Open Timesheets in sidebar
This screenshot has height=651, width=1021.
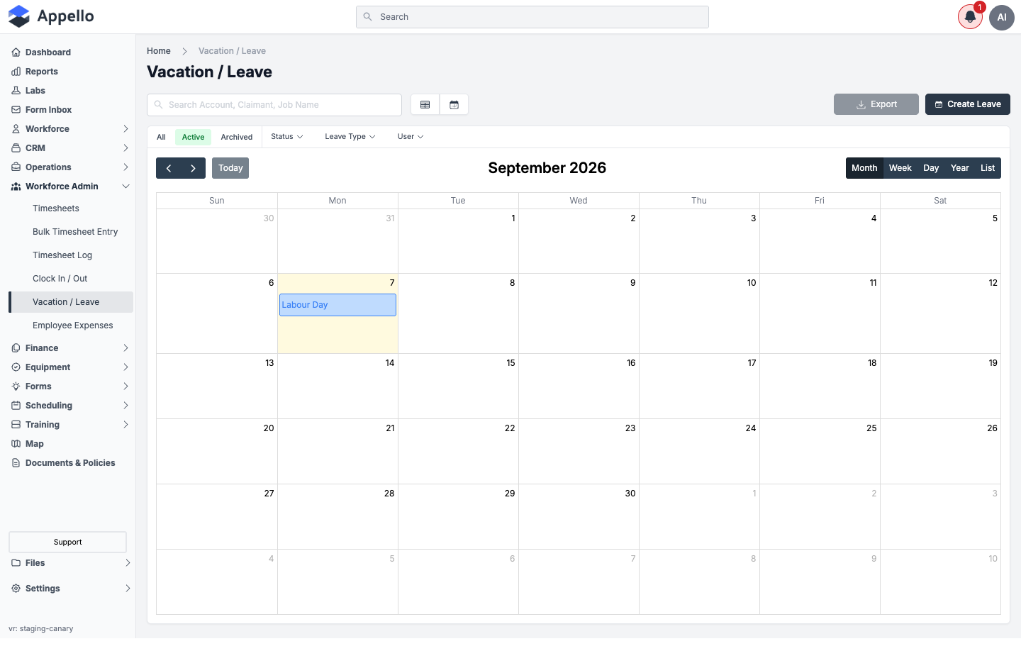(56, 208)
